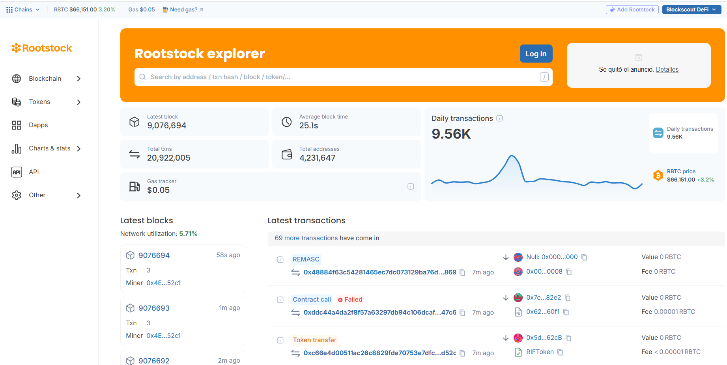Open block 9076692
727x365 pixels.
[154, 361]
